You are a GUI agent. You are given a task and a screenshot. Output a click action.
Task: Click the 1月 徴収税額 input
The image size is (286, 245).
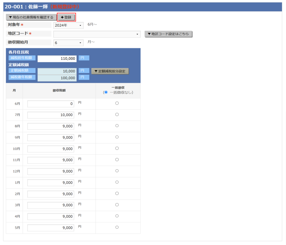coord(51,183)
